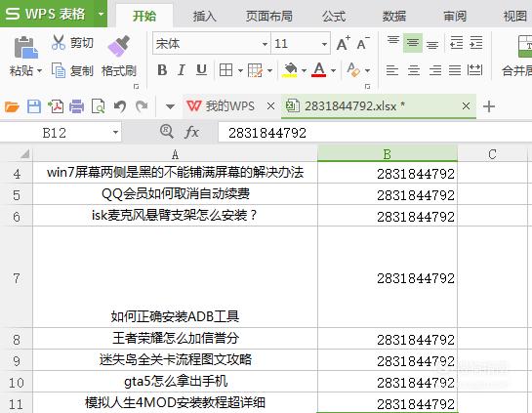
Task: Open the 页面布局 ribbon tab
Action: click(269, 16)
